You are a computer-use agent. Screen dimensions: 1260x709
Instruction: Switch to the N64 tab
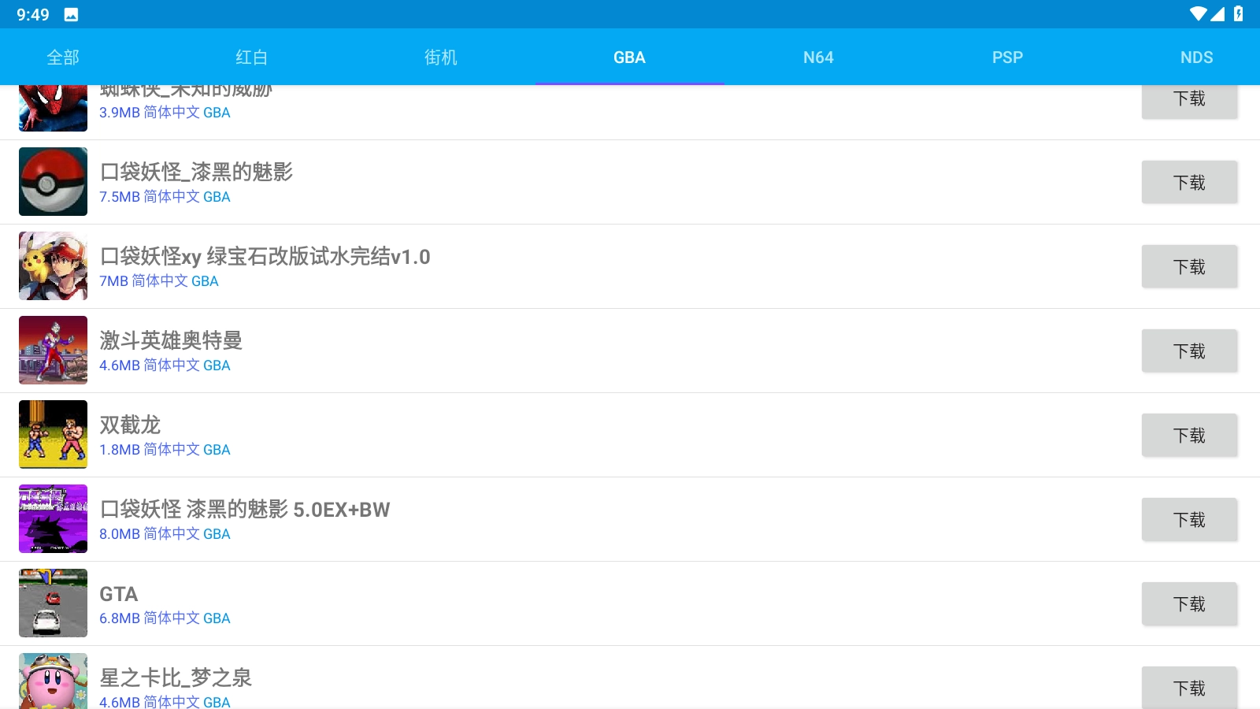818,58
